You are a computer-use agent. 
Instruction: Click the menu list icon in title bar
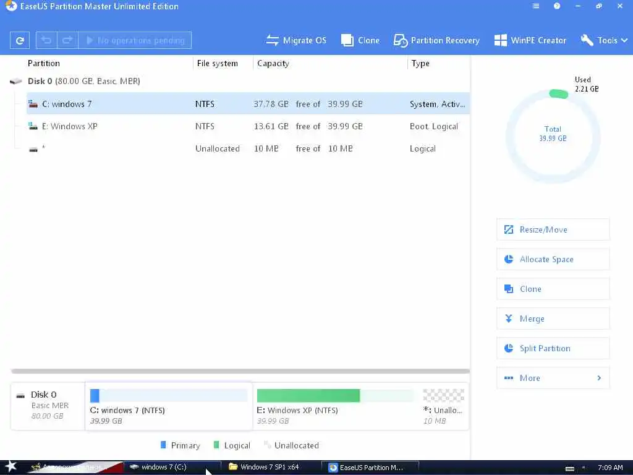pyautogui.click(x=536, y=6)
